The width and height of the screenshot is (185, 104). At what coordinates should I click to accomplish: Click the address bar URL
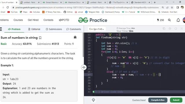(x=87, y=8)
